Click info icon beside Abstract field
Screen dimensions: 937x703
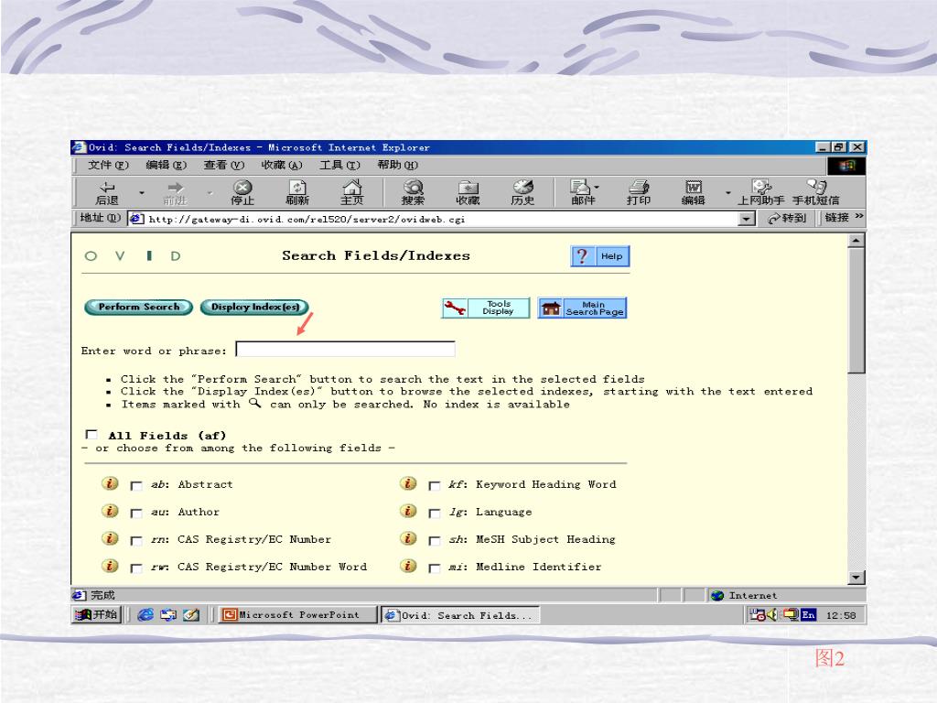coord(110,483)
